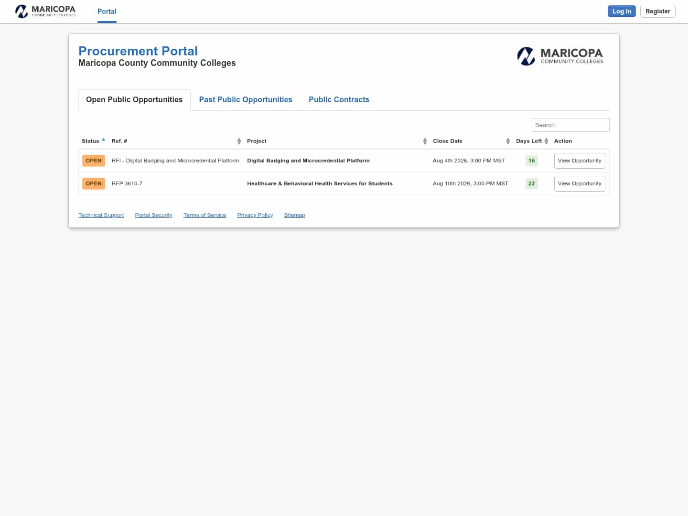Click the 22 days left badge
Screen dimensions: 688x516
point(532,183)
